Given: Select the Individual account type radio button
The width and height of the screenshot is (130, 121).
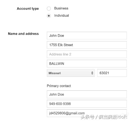Looking at the screenshot, I should pos(49,16).
